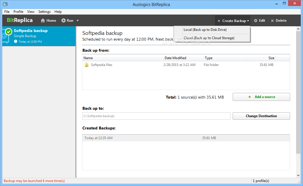Viewport: 303px width, 186px height.
Task: Click the BitReplica app icon in the title bar
Action: (x=5, y=4)
